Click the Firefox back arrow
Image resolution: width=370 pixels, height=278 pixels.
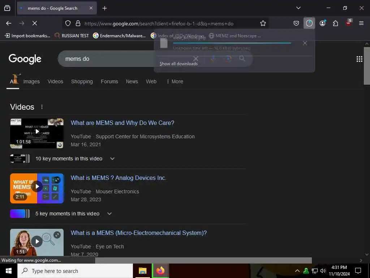(x=9, y=23)
